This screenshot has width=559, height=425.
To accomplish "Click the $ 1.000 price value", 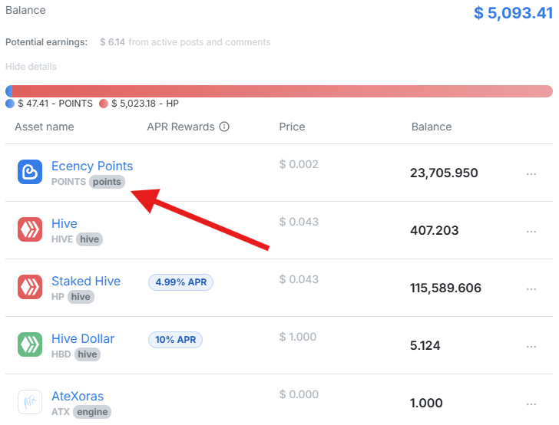I will [298, 337].
